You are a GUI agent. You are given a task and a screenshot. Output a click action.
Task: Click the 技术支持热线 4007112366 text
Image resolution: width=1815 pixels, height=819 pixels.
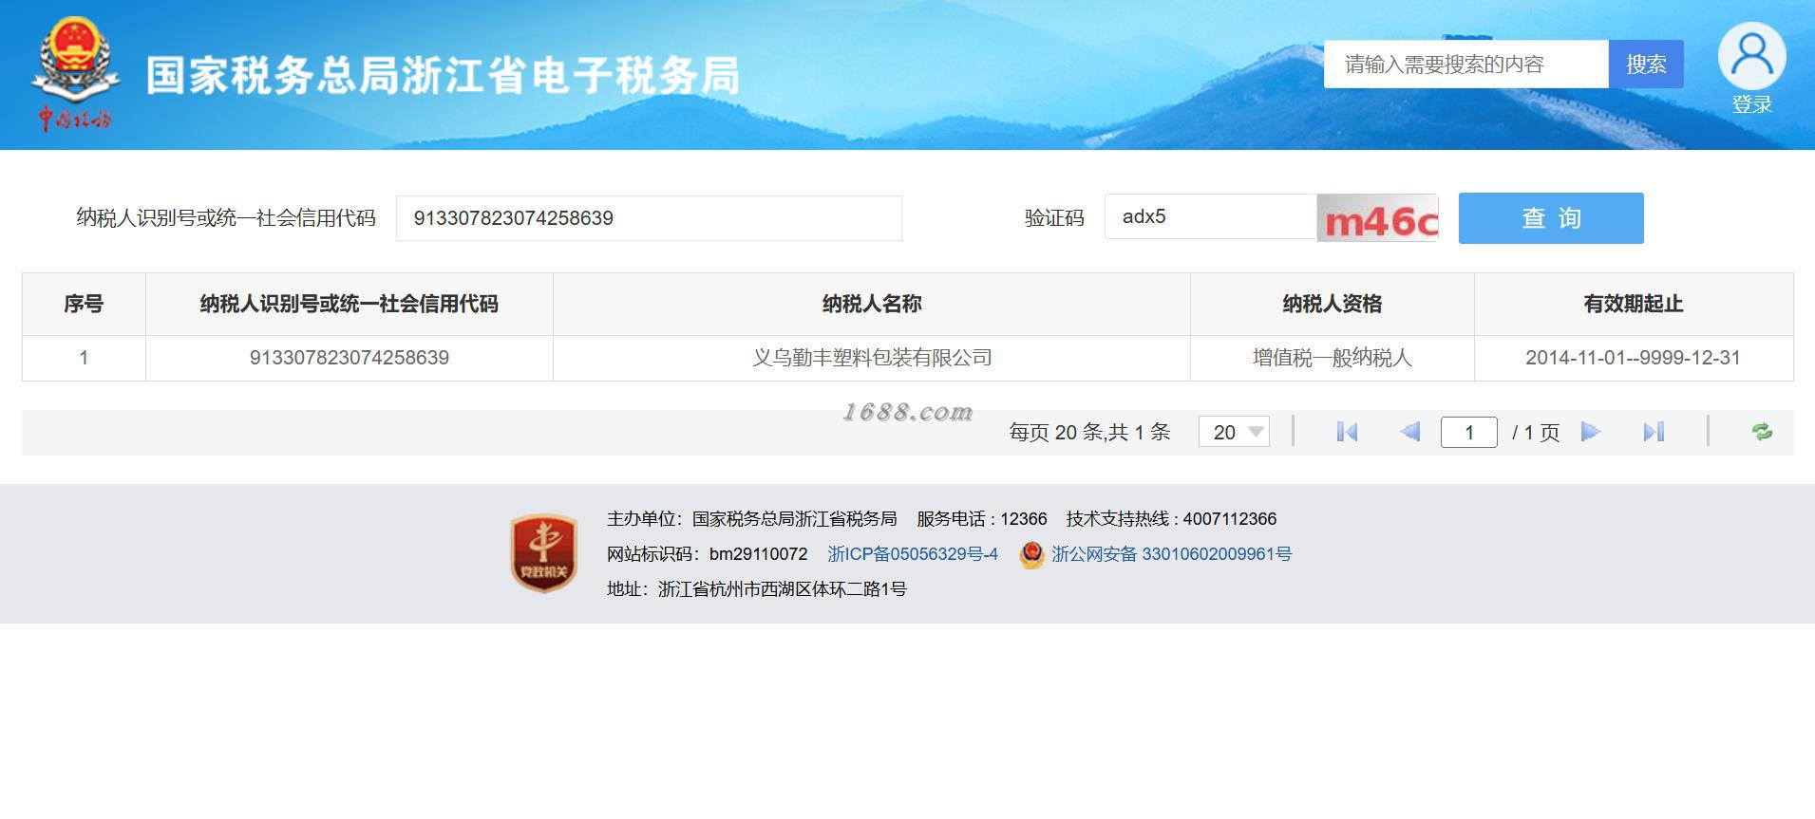click(1171, 519)
